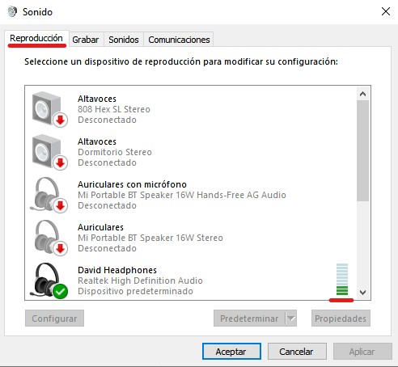The image size is (398, 367).
Task: Close the Sonido dialog window
Action: click(386, 11)
